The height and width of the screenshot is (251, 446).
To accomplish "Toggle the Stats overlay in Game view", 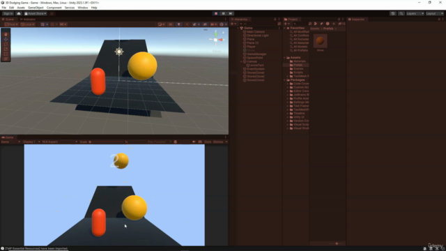I will tap(208, 142).
